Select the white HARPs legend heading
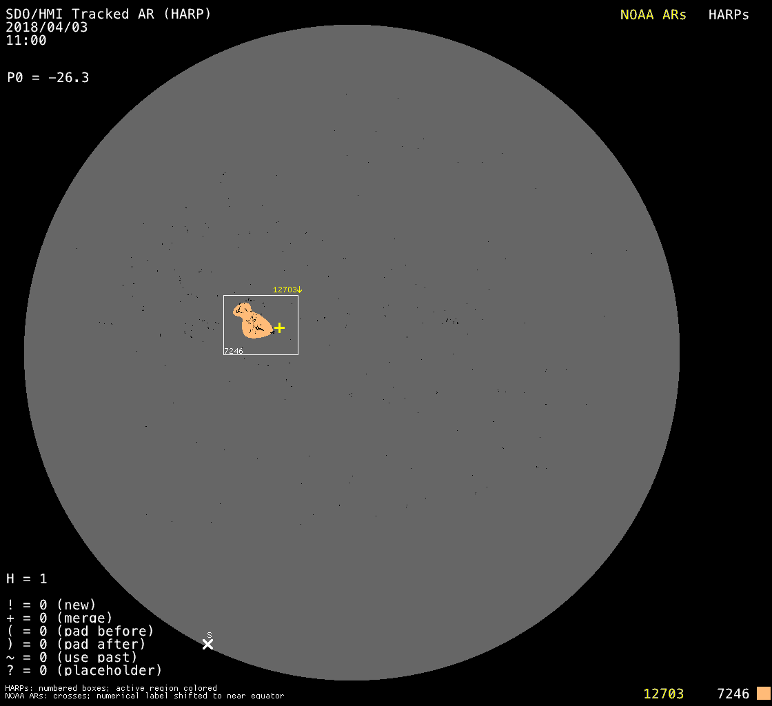 (729, 15)
